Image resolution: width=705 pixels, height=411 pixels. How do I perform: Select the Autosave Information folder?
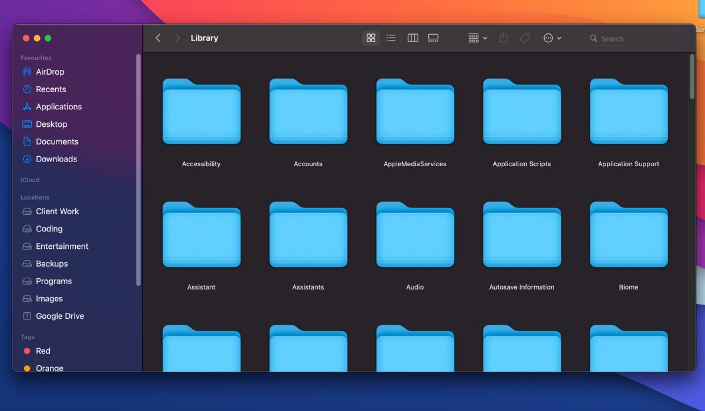click(x=522, y=235)
